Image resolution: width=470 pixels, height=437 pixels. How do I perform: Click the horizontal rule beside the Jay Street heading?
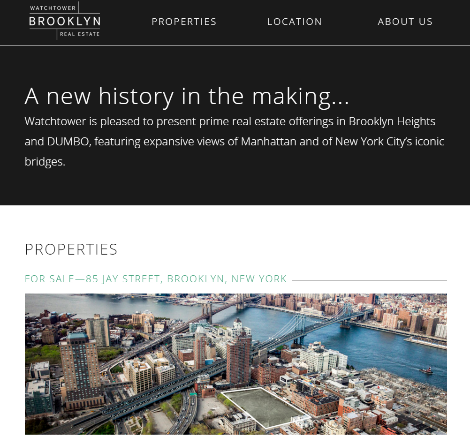(369, 280)
